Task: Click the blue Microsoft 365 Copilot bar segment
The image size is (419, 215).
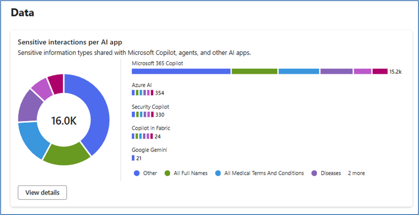Action: click(x=181, y=71)
